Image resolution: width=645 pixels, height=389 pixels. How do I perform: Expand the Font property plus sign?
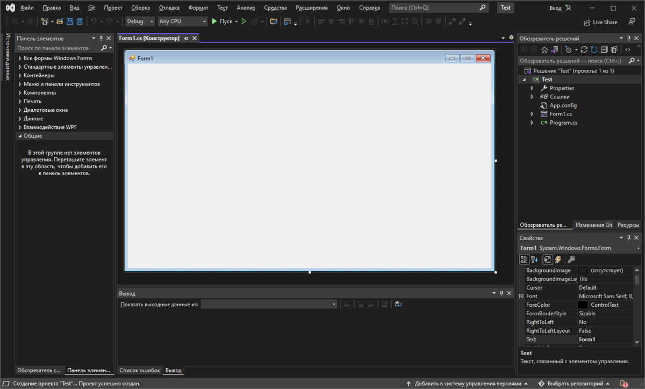tap(521, 296)
